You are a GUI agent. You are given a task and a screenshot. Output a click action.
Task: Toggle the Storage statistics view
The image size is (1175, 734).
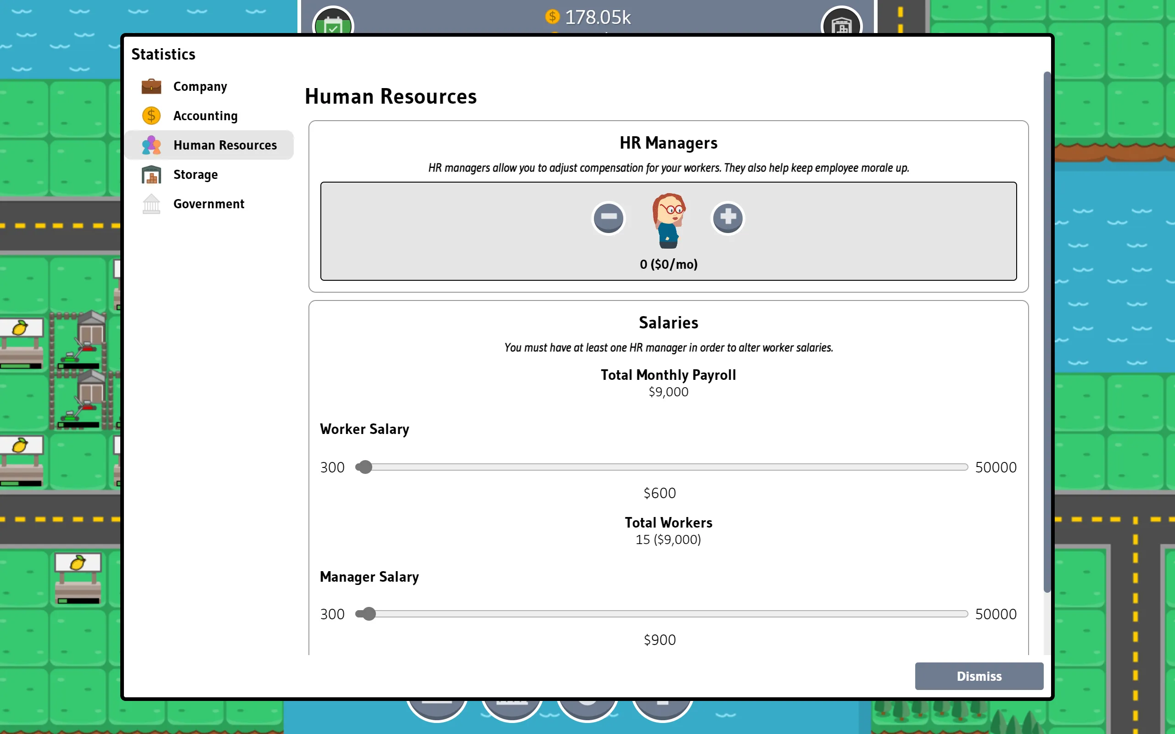click(x=196, y=174)
